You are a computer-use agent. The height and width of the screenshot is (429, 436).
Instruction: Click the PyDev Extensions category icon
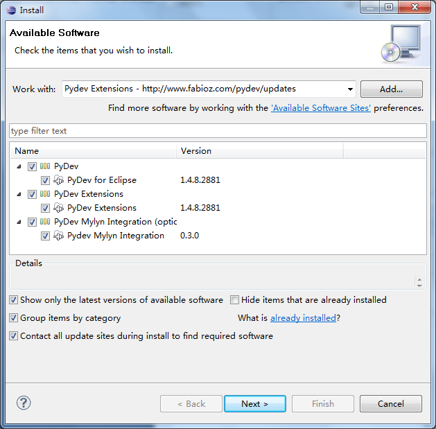[x=45, y=194]
